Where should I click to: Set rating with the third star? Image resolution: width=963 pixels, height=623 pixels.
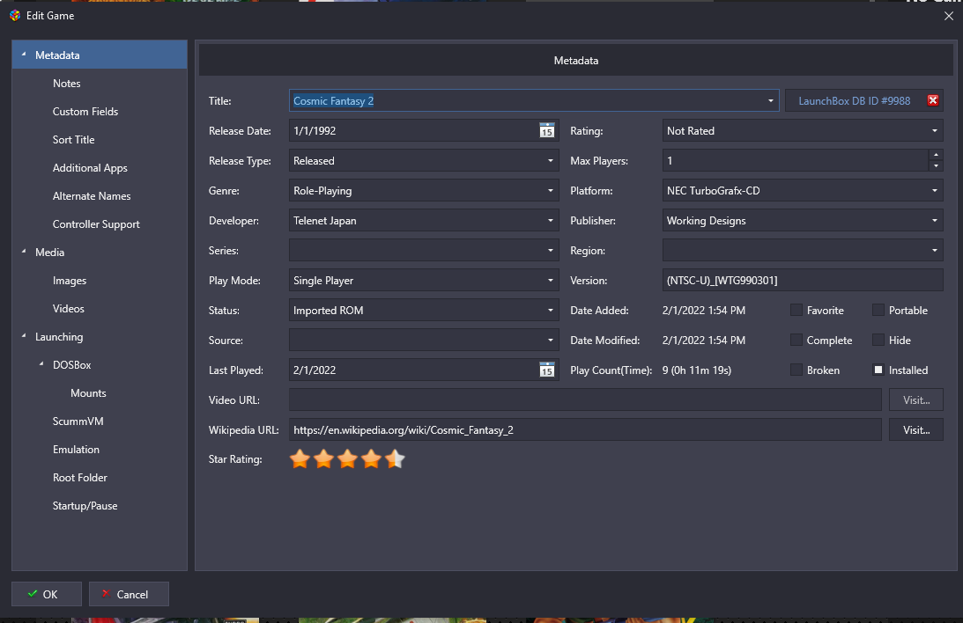coord(347,458)
